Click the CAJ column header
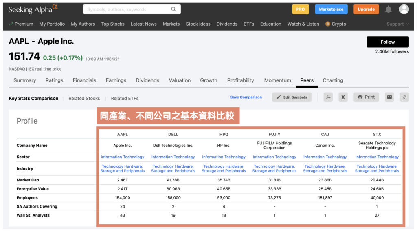Viewport: 417px width, 232px height. click(325, 135)
